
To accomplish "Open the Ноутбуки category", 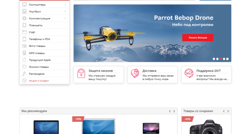I will pos(35,12).
